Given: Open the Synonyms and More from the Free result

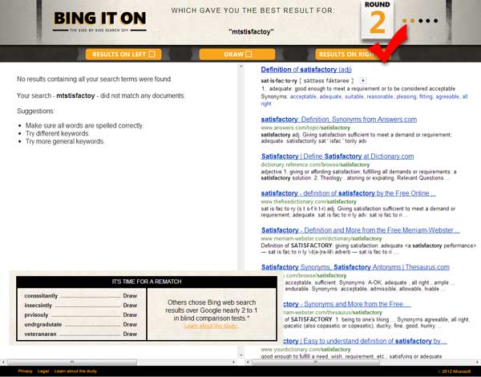Looking at the screenshot, I should click(346, 304).
